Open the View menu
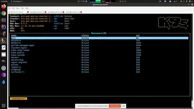194x109 pixels. pyautogui.click(x=18, y=8)
